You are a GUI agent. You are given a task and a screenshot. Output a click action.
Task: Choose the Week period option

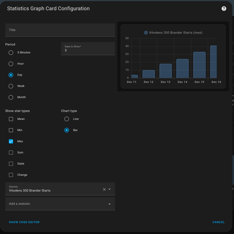(x=11, y=86)
